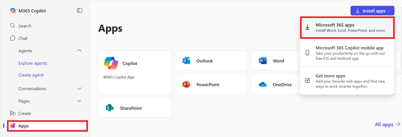Click the PowerPoint app label

tap(208, 85)
